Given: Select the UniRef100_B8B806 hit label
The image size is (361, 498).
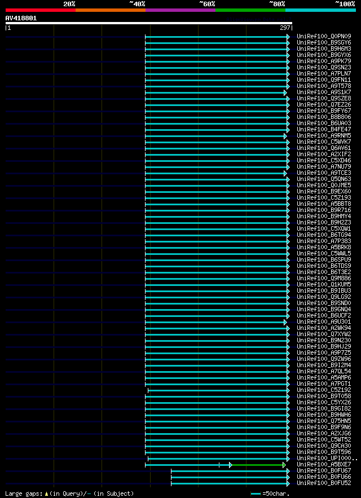Looking at the screenshot, I should 324,117.
